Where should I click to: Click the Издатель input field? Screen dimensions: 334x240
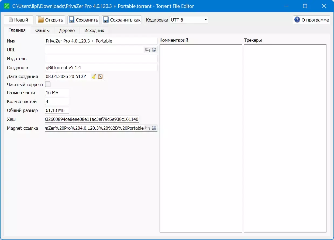coord(101,59)
